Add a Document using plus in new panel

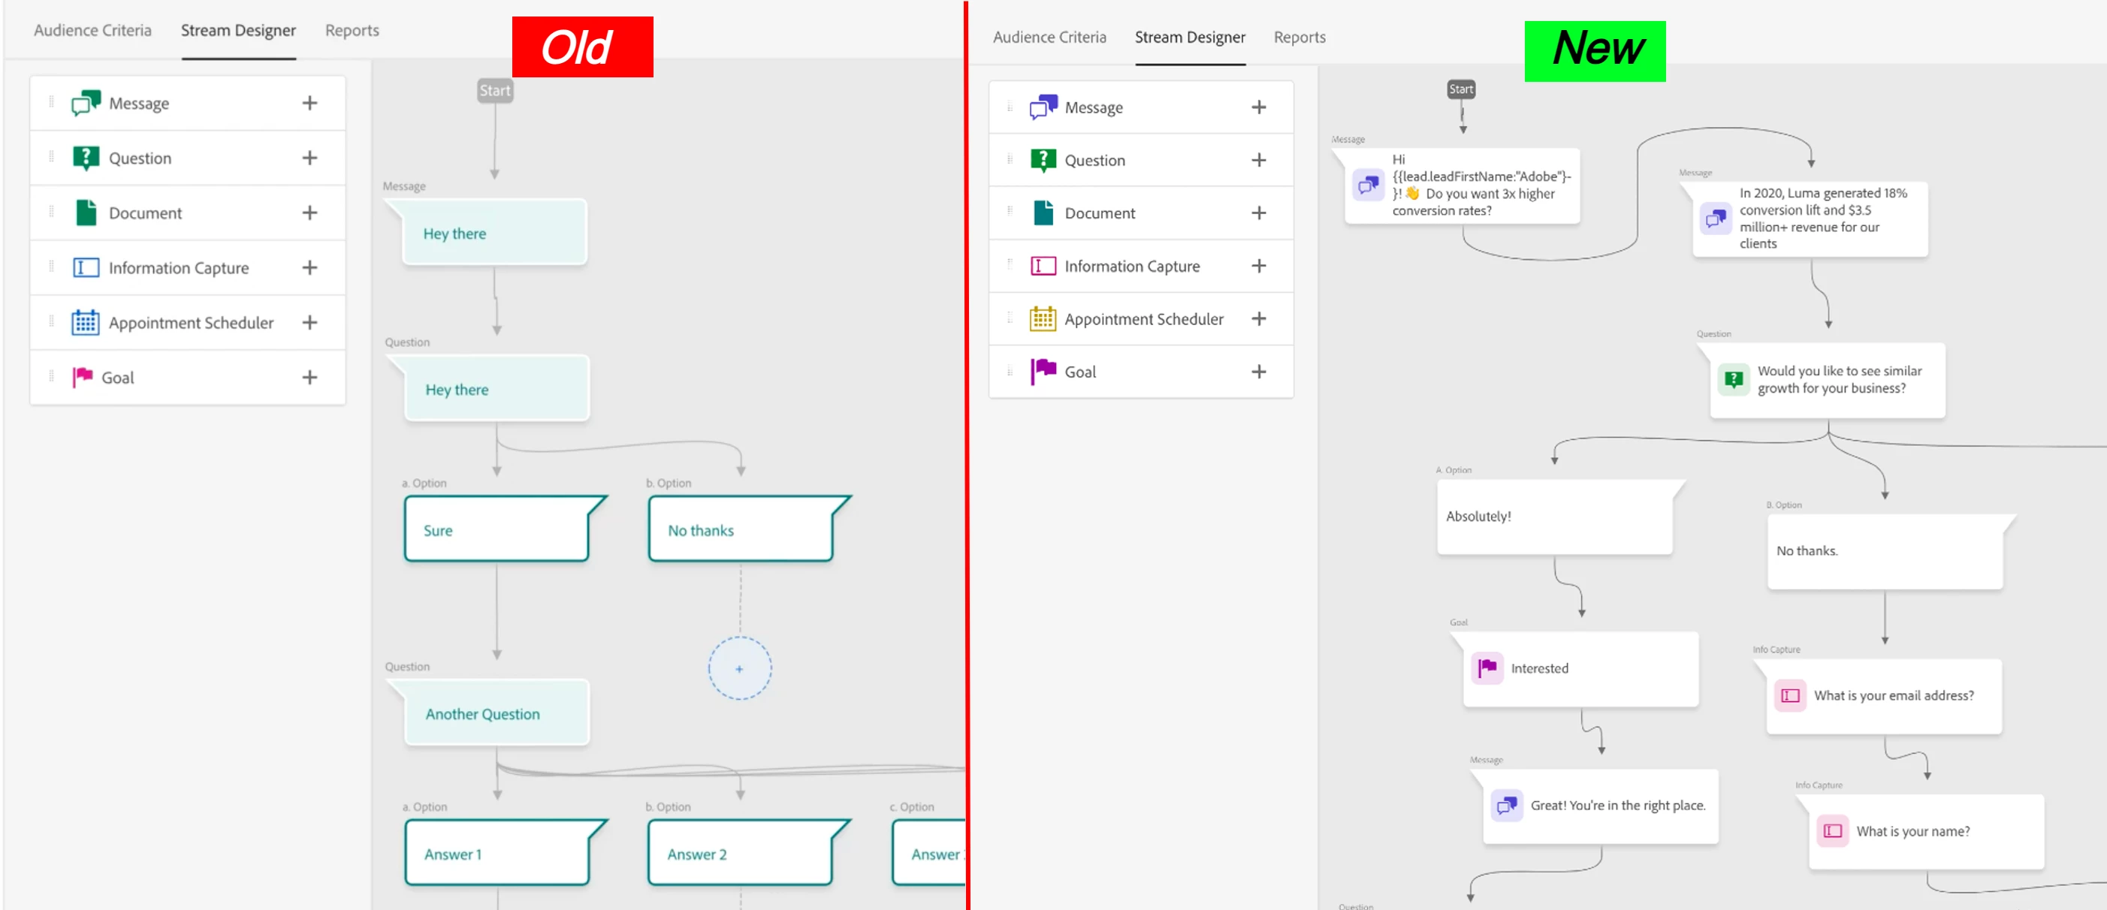point(1258,212)
